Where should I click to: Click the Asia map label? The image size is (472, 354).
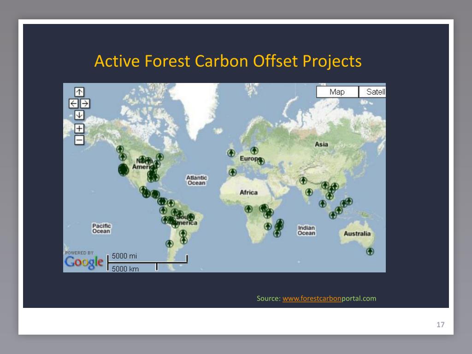(321, 144)
